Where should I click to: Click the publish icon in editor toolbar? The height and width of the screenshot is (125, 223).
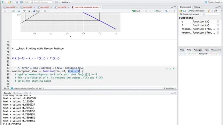point(167,11)
